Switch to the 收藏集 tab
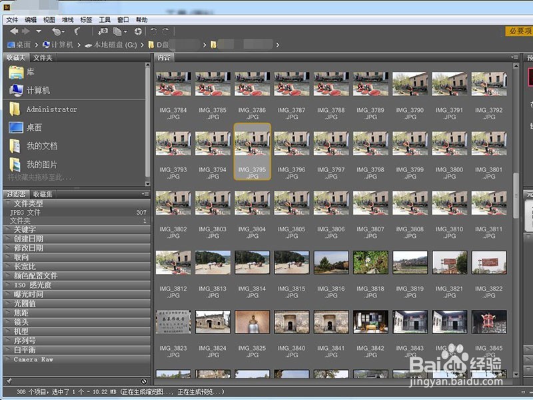This screenshot has width=533, height=400. click(x=43, y=194)
